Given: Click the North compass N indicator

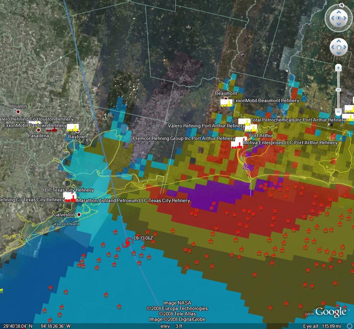Looking at the screenshot, I should [342, 5].
